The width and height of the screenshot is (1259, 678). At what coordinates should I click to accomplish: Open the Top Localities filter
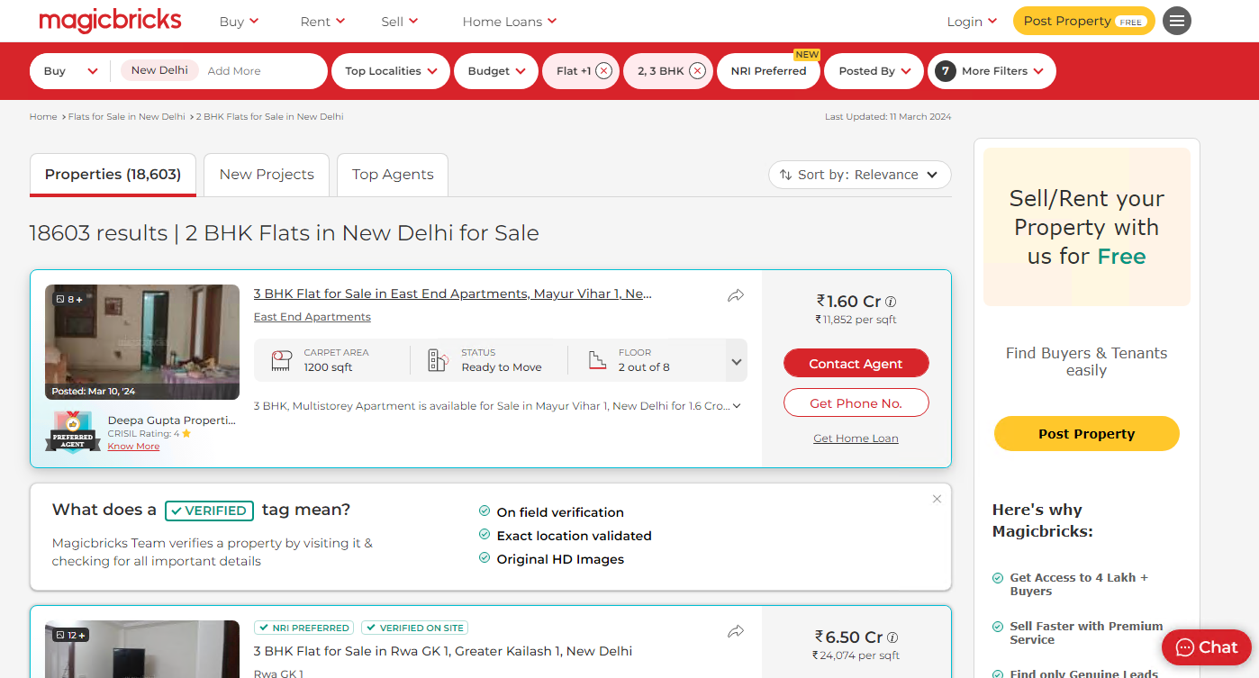(391, 71)
